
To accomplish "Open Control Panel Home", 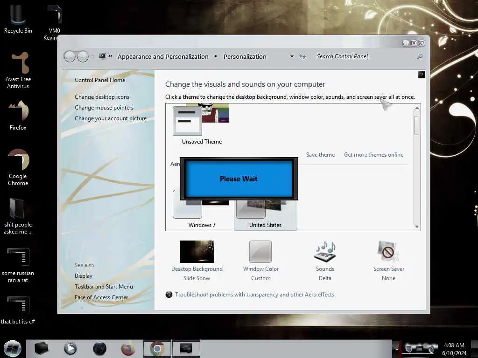I will click(x=100, y=80).
